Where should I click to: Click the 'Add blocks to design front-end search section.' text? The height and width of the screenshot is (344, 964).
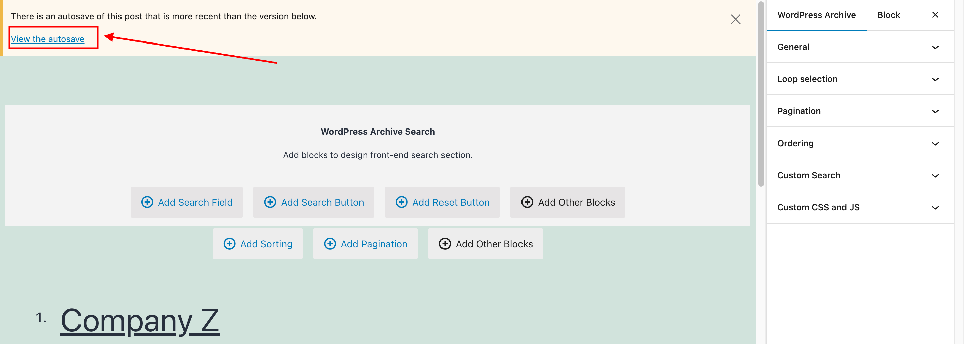[x=378, y=155]
